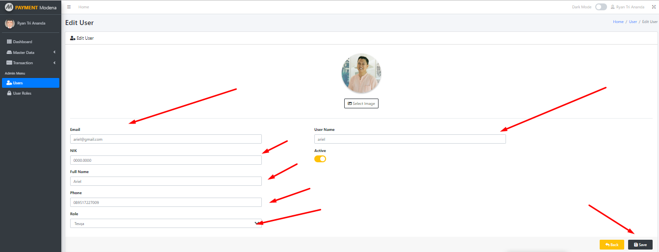The height and width of the screenshot is (252, 659).
Task: Click Ryan Tri Ananda's sidebar avatar
Action: tap(10, 23)
